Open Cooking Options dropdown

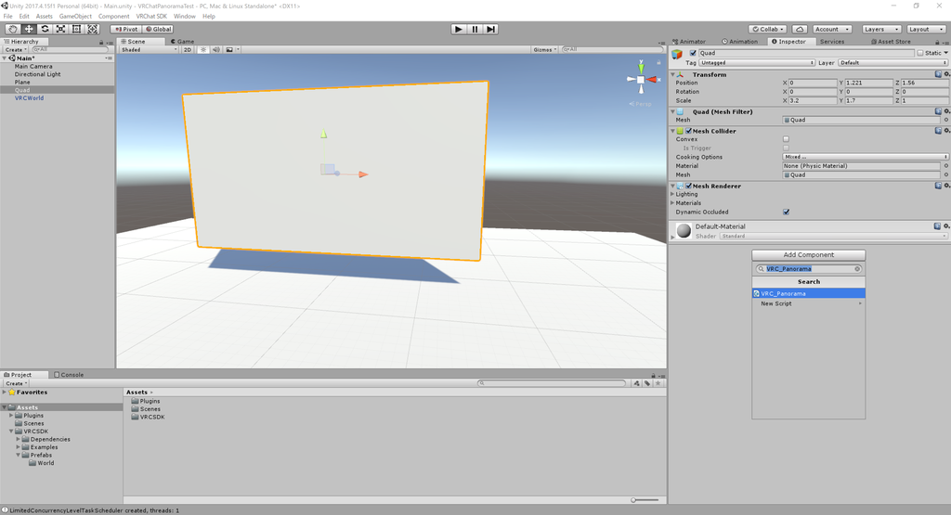coord(866,157)
